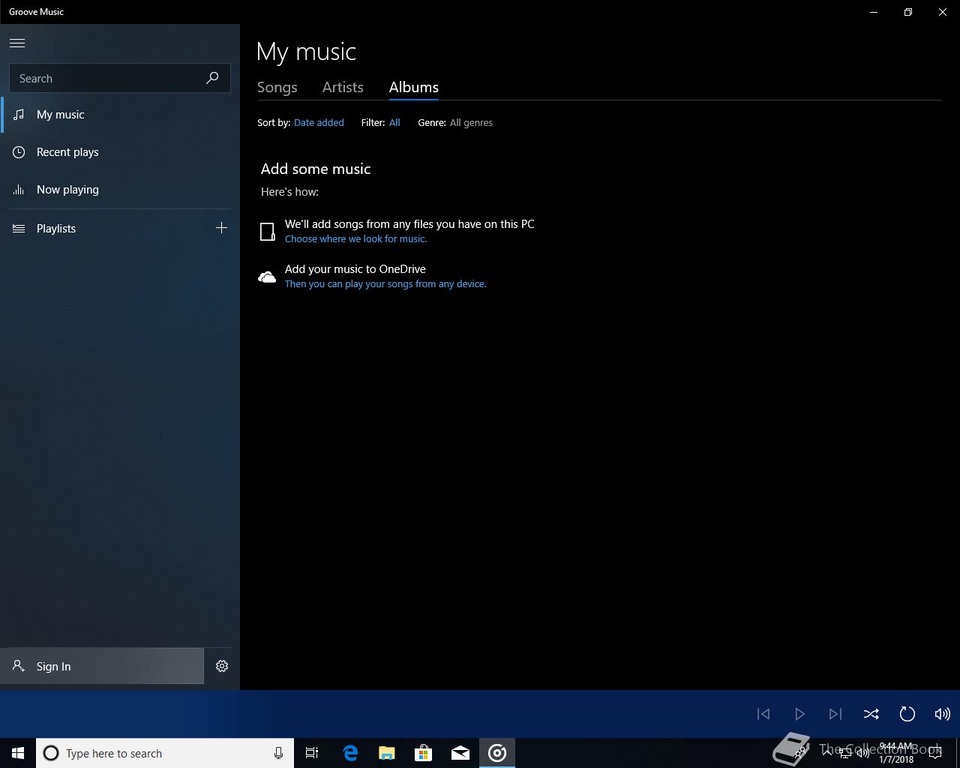
Task: Close the Groove Music window
Action: coord(943,12)
